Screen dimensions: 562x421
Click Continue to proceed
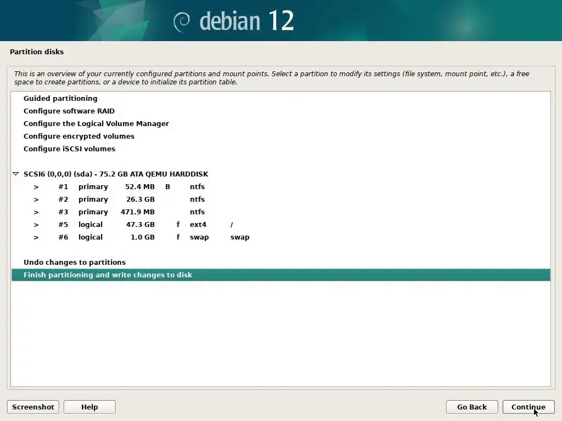click(x=529, y=407)
